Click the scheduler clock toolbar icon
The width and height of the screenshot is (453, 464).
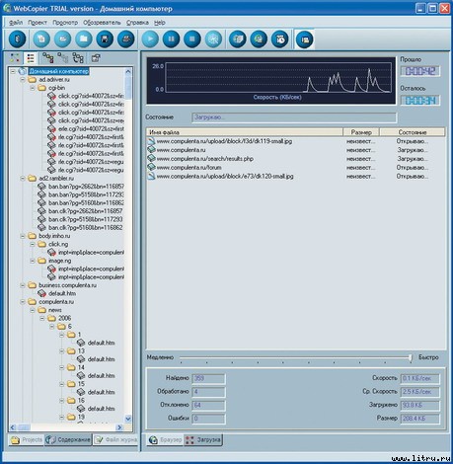click(280, 39)
